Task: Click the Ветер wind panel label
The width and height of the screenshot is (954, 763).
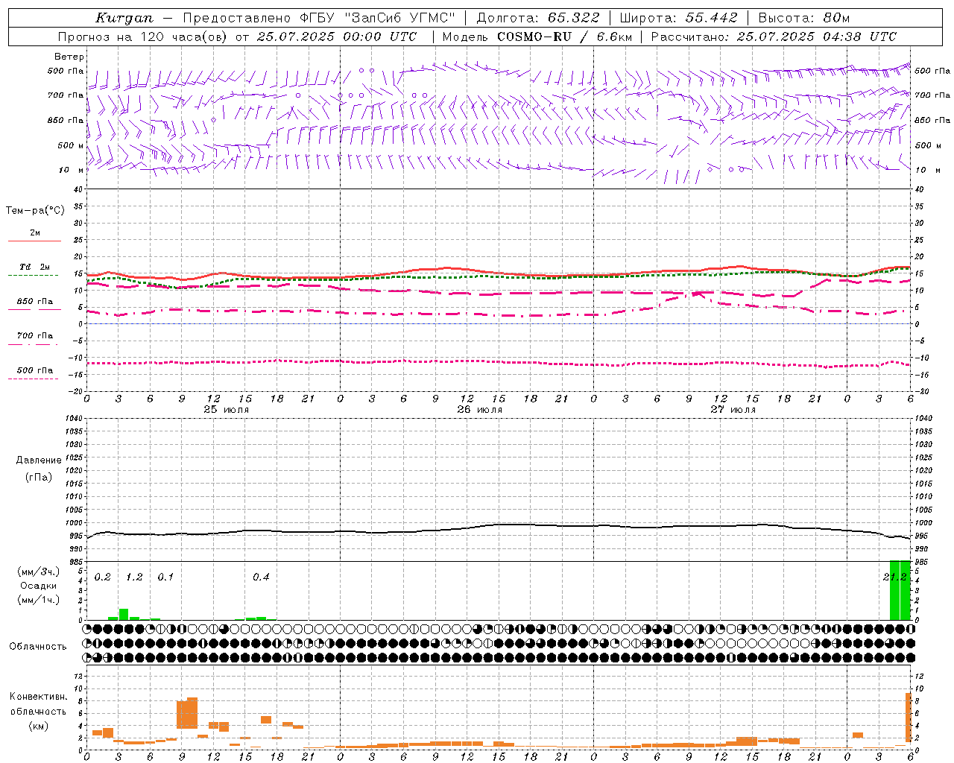Action: coord(69,57)
